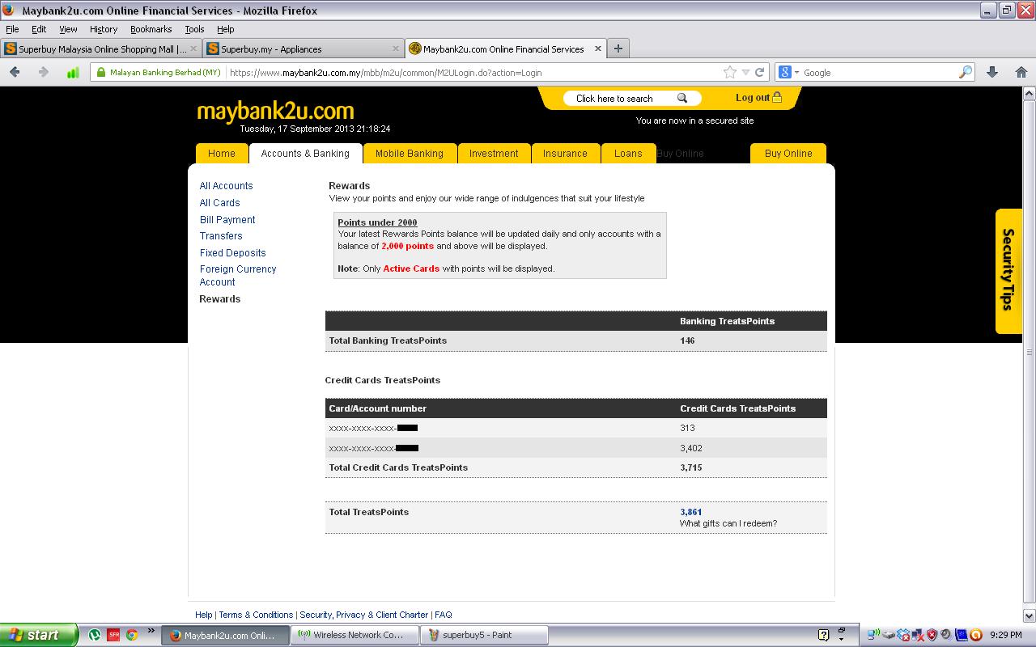This screenshot has height=647, width=1036.
Task: Click the Total TreatsPoints 3,861 link
Action: coord(690,512)
